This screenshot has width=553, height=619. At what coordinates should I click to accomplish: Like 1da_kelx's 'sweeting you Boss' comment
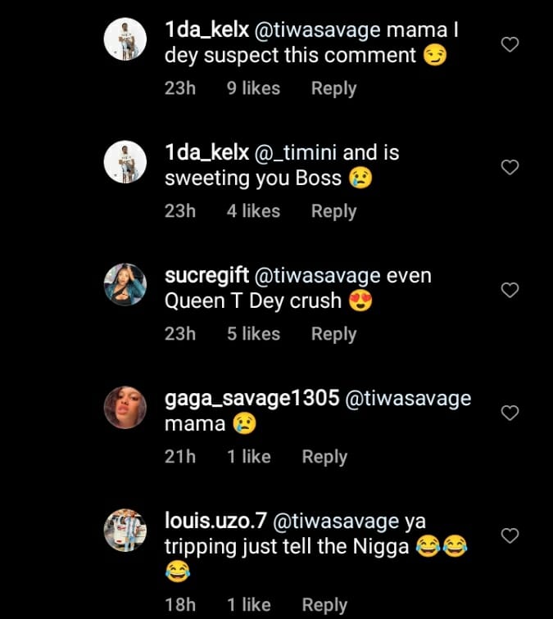click(x=510, y=168)
